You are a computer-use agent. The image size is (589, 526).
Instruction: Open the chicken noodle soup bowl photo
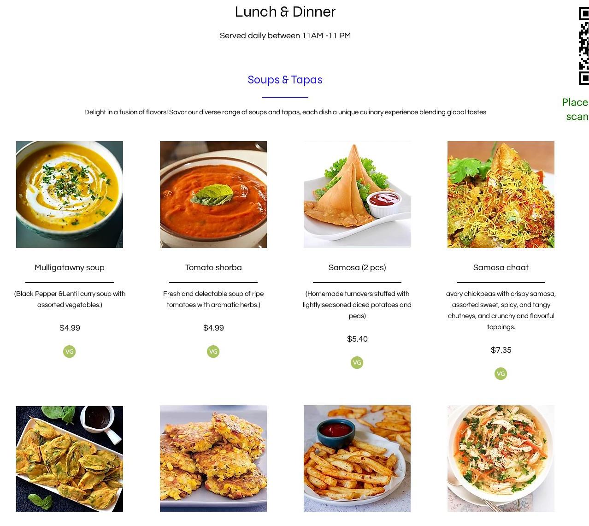click(501, 459)
